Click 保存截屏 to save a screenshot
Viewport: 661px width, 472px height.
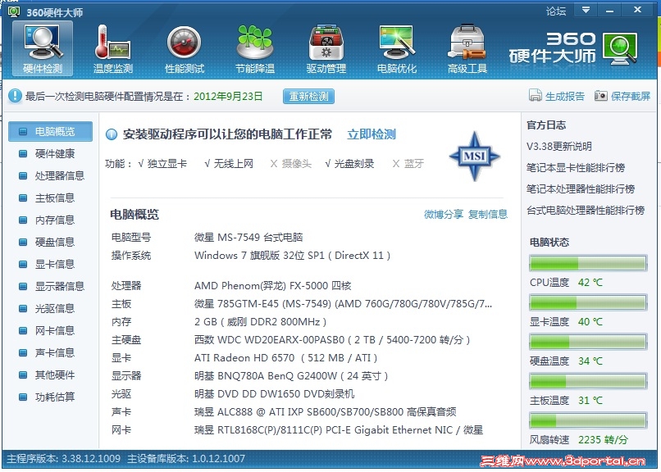point(631,97)
